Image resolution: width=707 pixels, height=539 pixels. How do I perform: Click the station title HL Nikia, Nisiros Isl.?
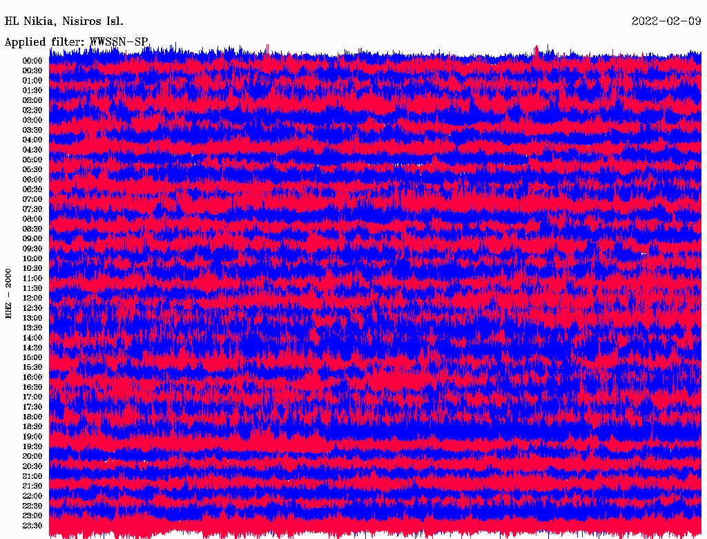point(64,21)
